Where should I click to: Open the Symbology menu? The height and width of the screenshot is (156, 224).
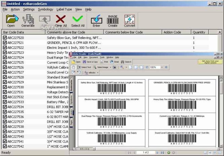45,9
